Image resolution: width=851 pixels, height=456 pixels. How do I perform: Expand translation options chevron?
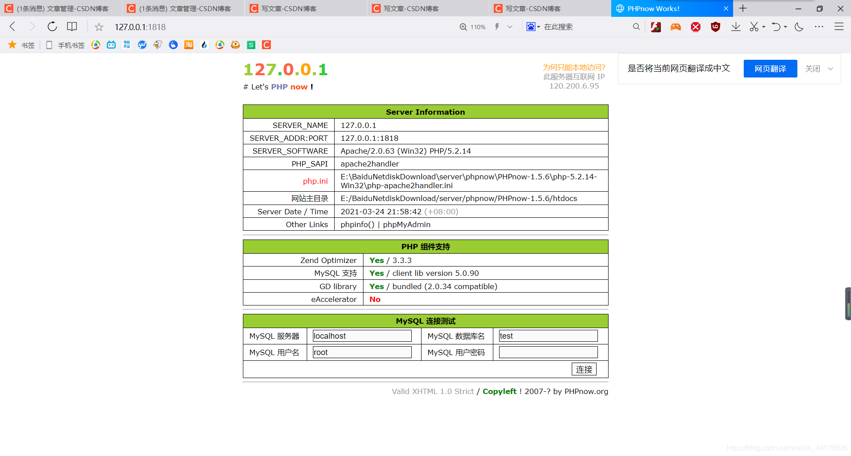(x=831, y=69)
